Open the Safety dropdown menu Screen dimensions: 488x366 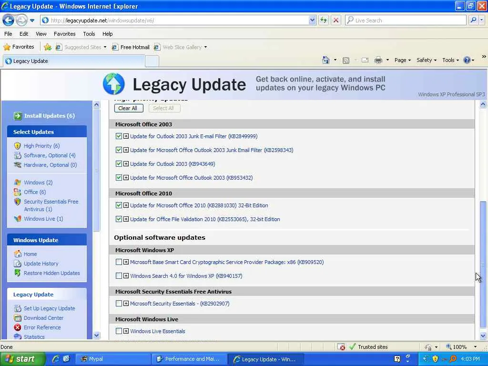pos(427,60)
